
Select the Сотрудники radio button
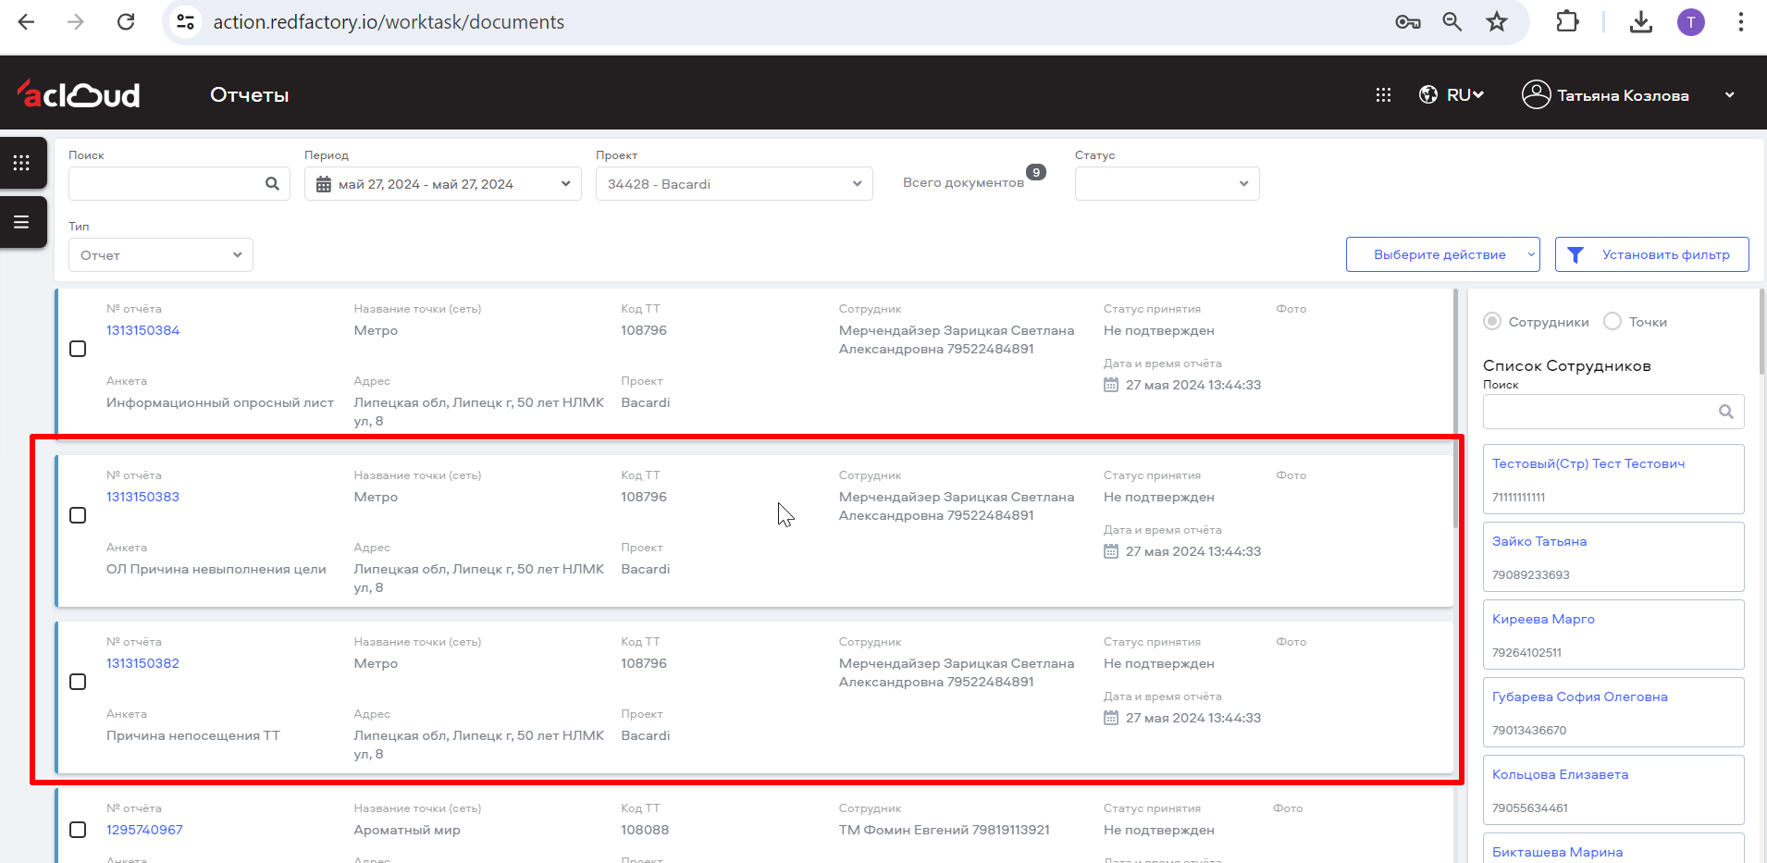1492,321
